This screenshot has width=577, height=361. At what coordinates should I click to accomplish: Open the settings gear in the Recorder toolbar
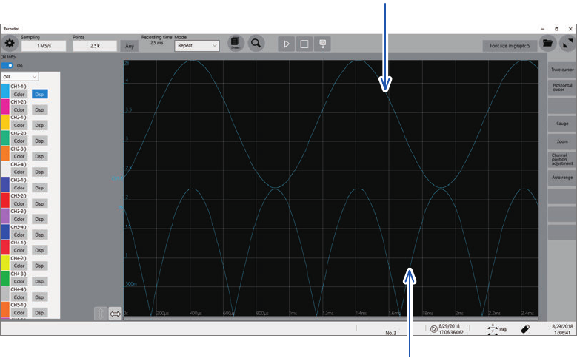10,44
